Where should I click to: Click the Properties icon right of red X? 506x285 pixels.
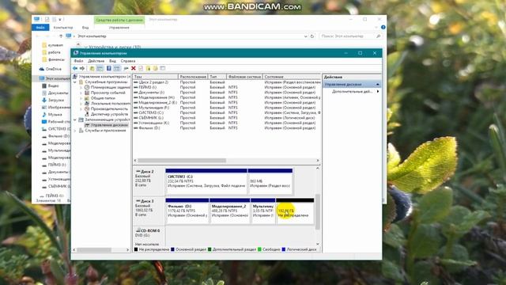(x=141, y=68)
